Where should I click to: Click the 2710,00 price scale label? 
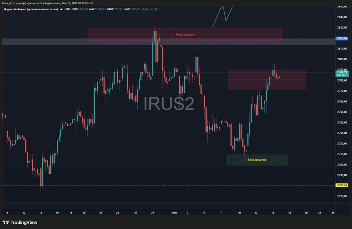(x=342, y=154)
